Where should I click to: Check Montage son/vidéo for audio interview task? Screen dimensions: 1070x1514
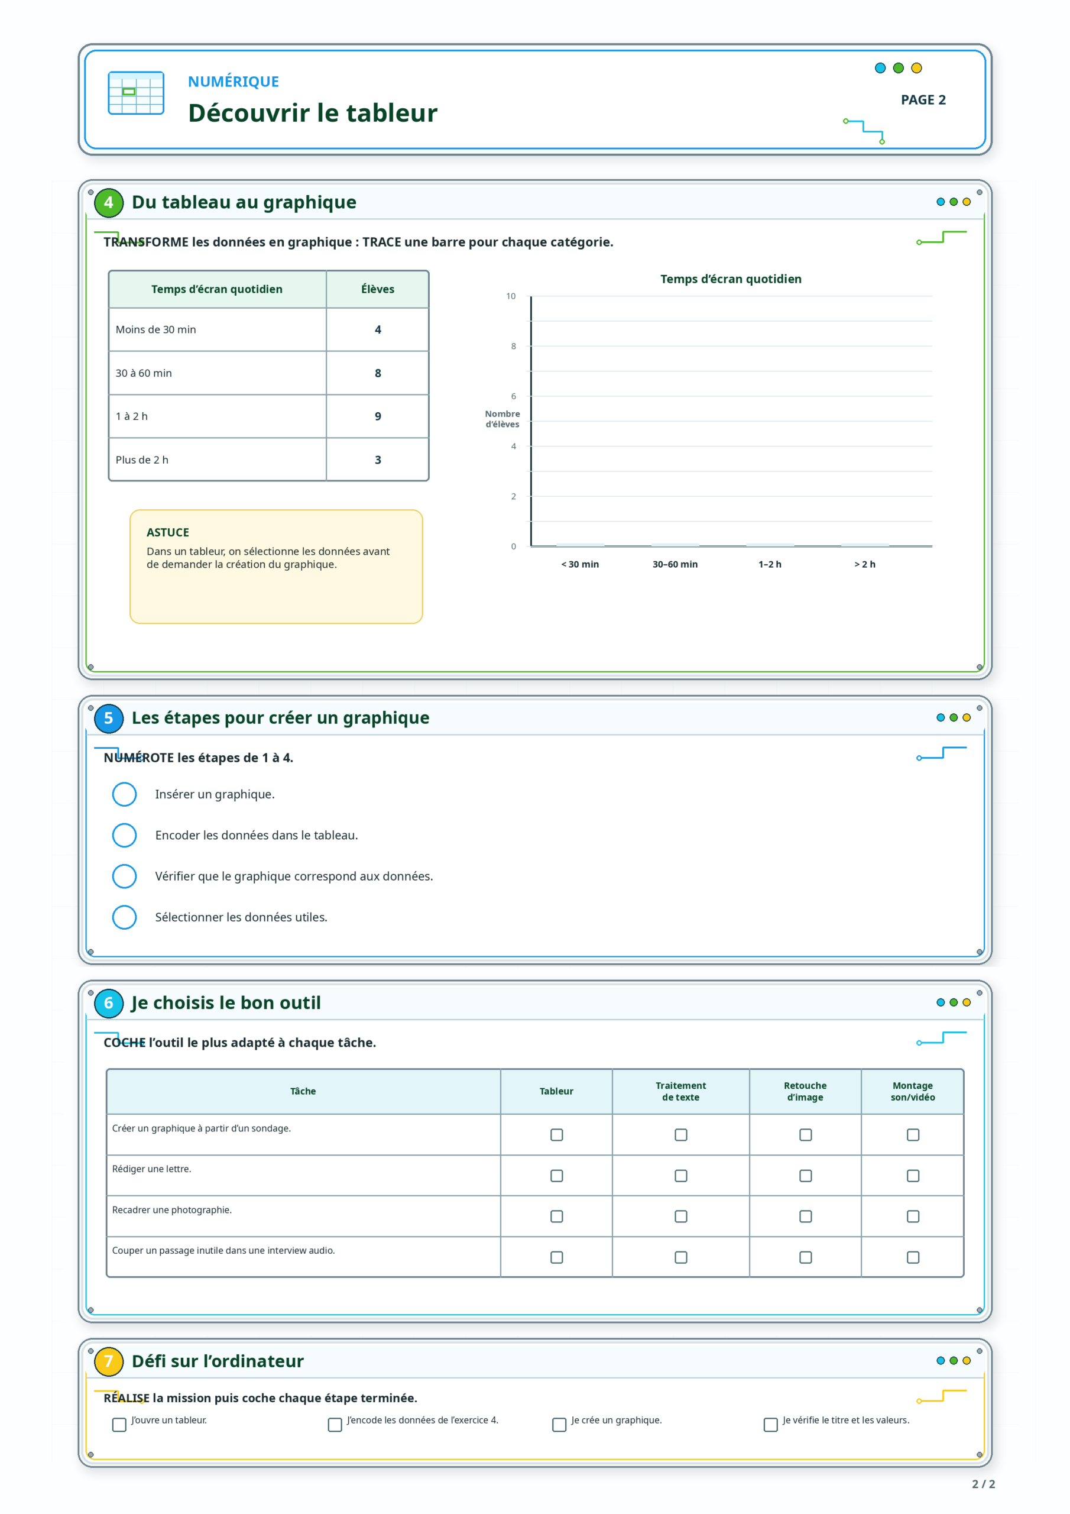[x=913, y=1257]
